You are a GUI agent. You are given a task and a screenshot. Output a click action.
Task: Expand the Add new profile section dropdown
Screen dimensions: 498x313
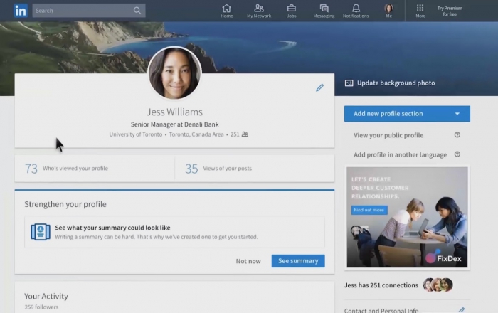(x=457, y=114)
